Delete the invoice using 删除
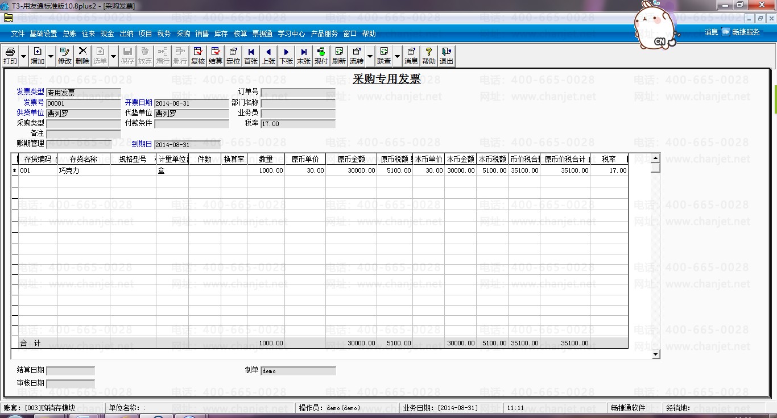Image resolution: width=777 pixels, height=418 pixels. click(82, 56)
